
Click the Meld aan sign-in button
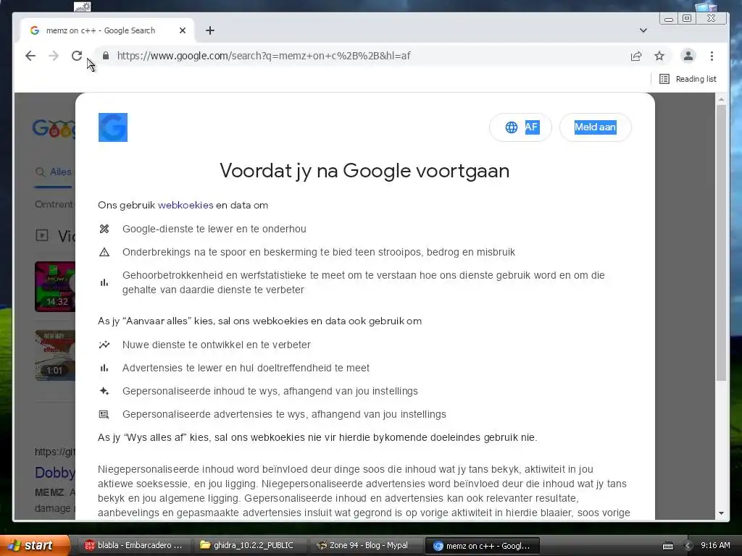pyautogui.click(x=596, y=127)
